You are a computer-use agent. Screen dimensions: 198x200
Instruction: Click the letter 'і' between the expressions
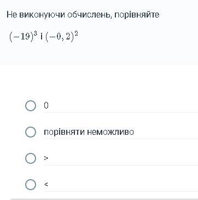[x=42, y=37]
